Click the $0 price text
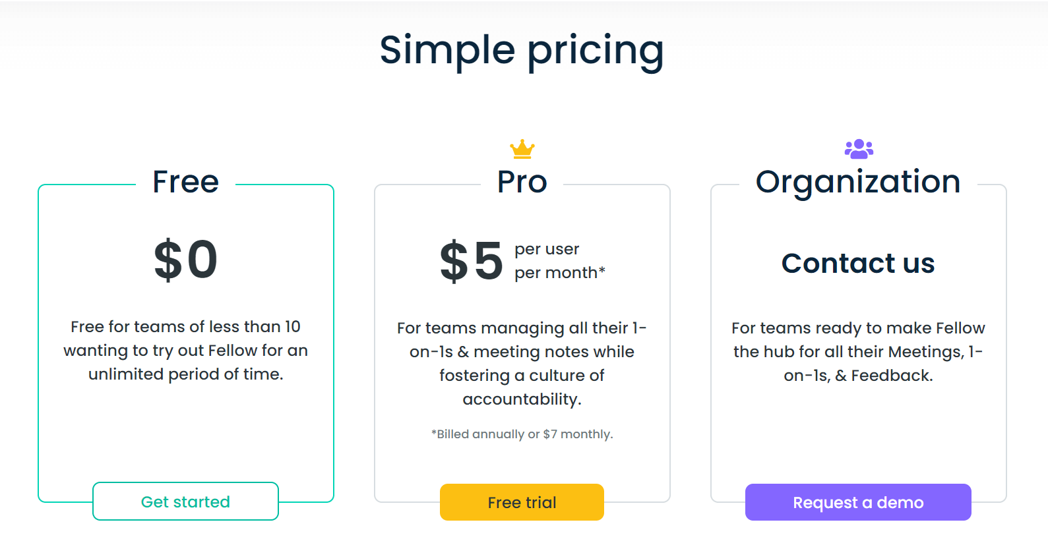 (185, 260)
